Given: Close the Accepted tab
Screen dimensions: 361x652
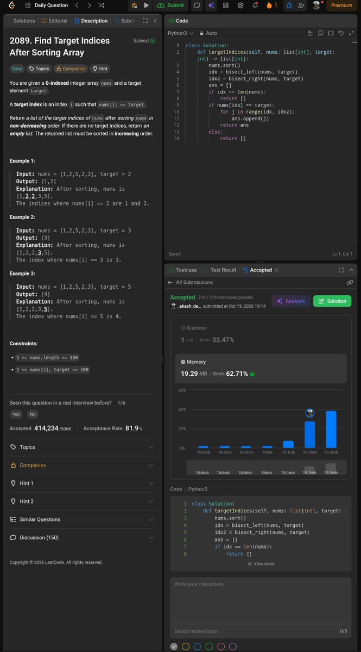Looking at the screenshot, I should [276, 270].
